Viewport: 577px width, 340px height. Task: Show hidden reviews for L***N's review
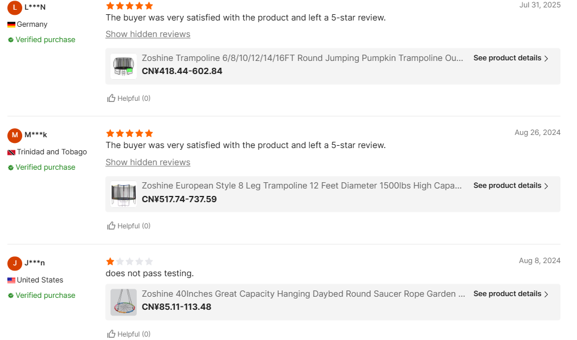pos(148,34)
